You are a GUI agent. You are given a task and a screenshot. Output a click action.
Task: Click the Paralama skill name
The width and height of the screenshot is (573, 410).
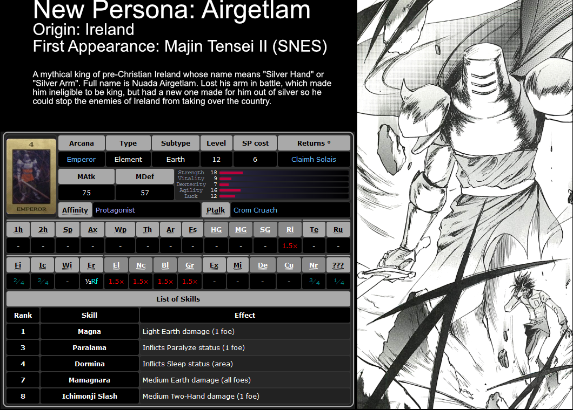coord(90,347)
